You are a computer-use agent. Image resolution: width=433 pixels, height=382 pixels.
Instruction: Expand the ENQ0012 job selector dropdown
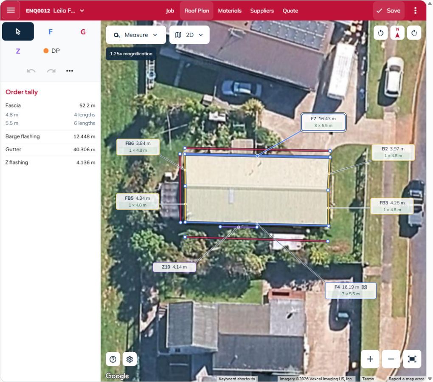click(55, 11)
